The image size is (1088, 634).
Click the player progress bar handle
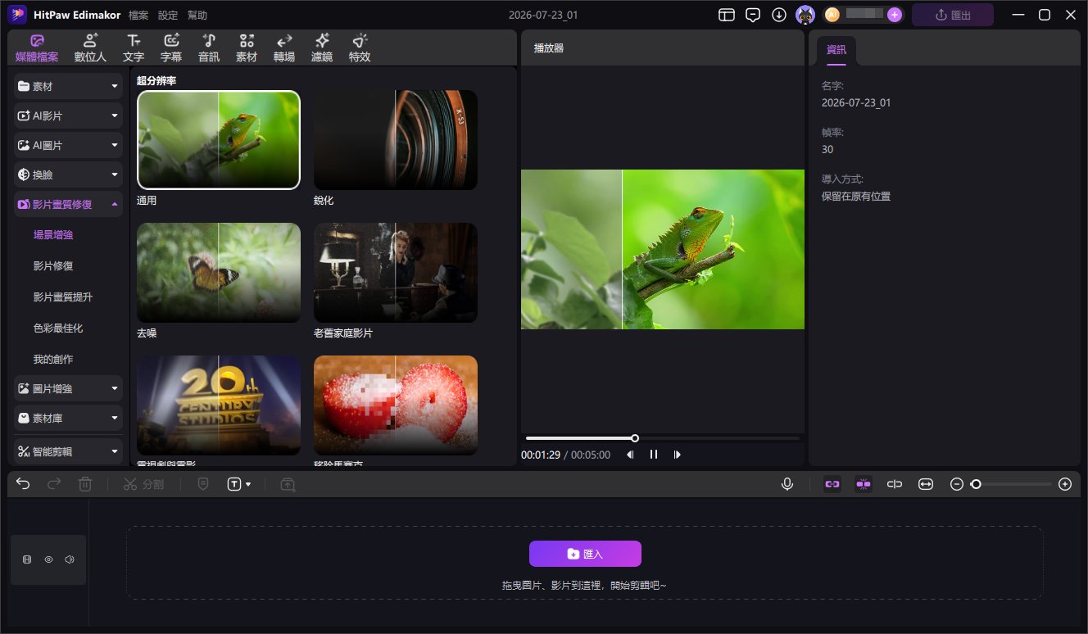tap(635, 438)
